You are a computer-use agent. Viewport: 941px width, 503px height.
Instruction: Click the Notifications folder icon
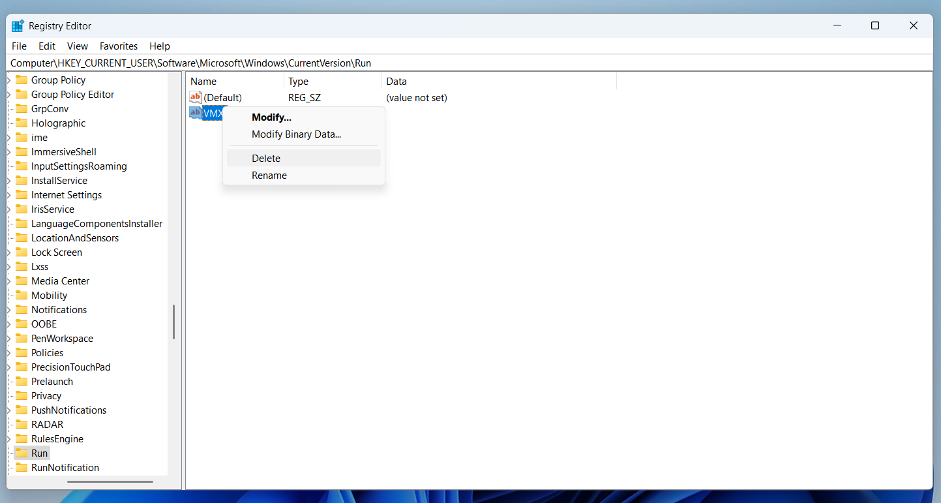[22, 310]
